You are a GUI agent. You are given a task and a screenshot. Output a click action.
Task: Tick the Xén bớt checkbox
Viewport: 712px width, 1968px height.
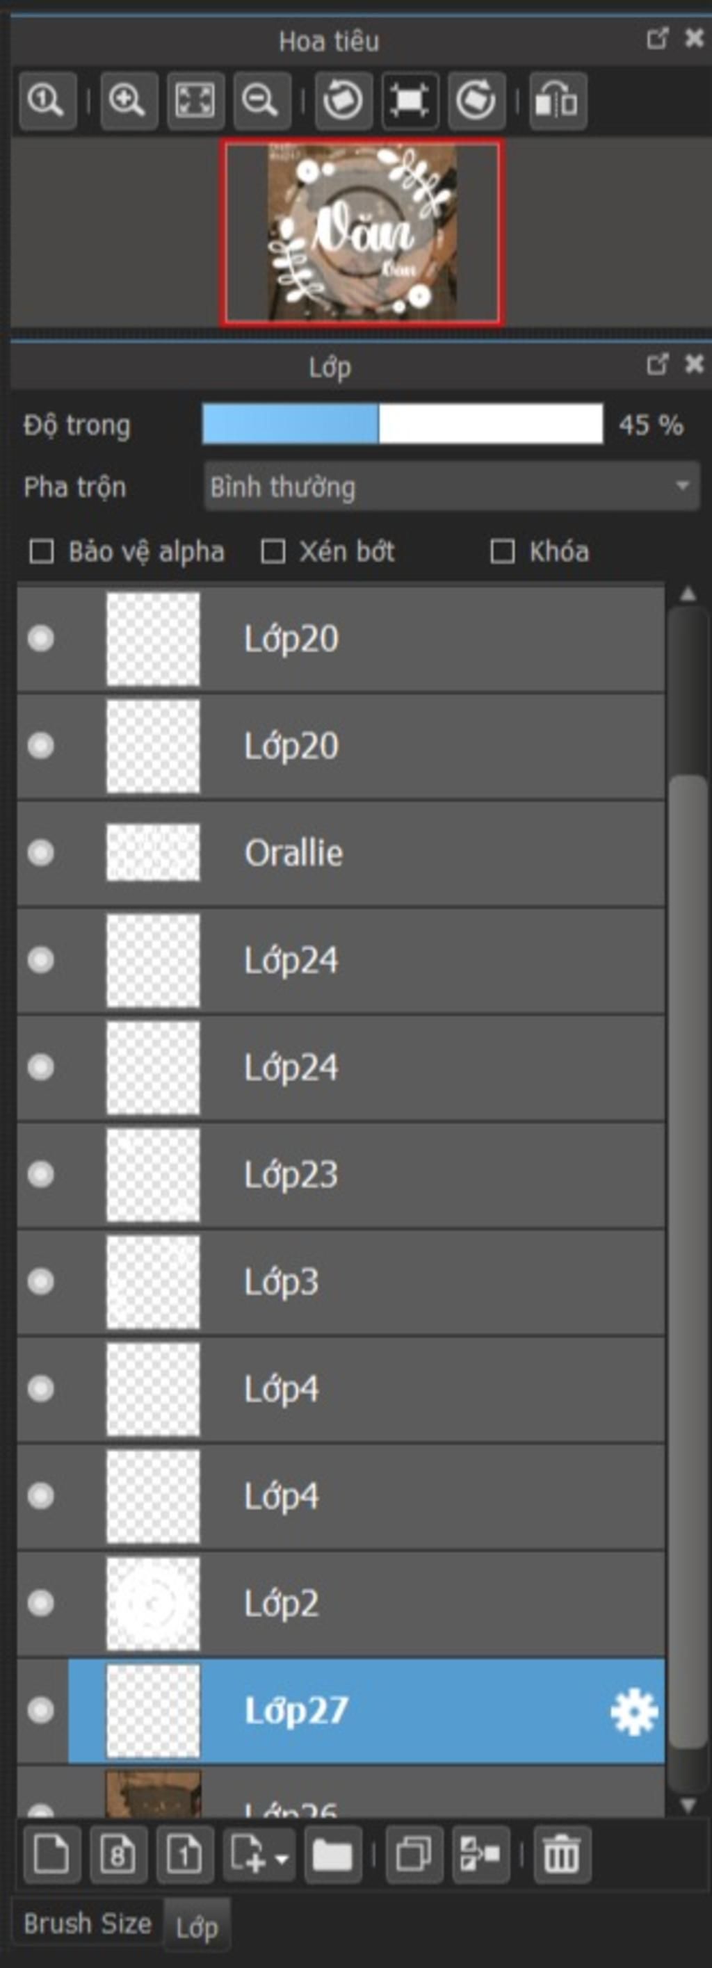pos(273,551)
